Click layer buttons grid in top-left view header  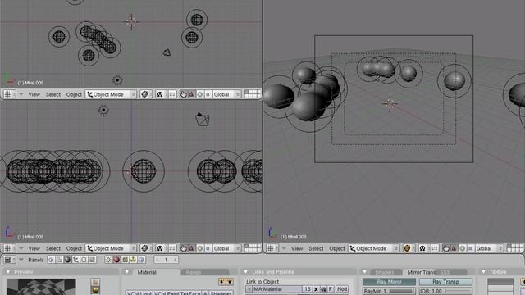253,94
